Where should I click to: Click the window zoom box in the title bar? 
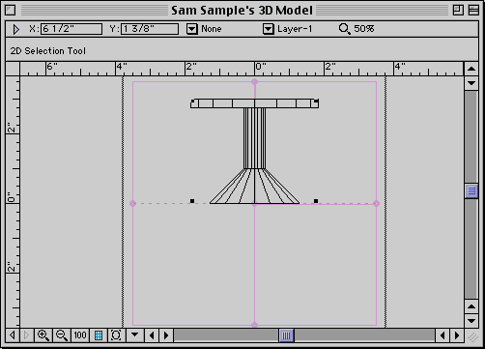(458, 11)
